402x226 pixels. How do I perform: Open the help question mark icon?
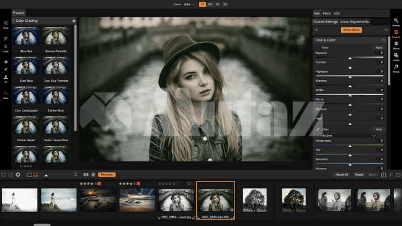coord(11,175)
